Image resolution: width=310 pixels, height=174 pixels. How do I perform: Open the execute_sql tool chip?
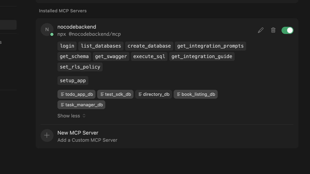pyautogui.click(x=149, y=56)
